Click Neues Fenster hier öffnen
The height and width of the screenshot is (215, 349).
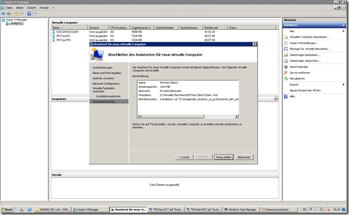305,90
